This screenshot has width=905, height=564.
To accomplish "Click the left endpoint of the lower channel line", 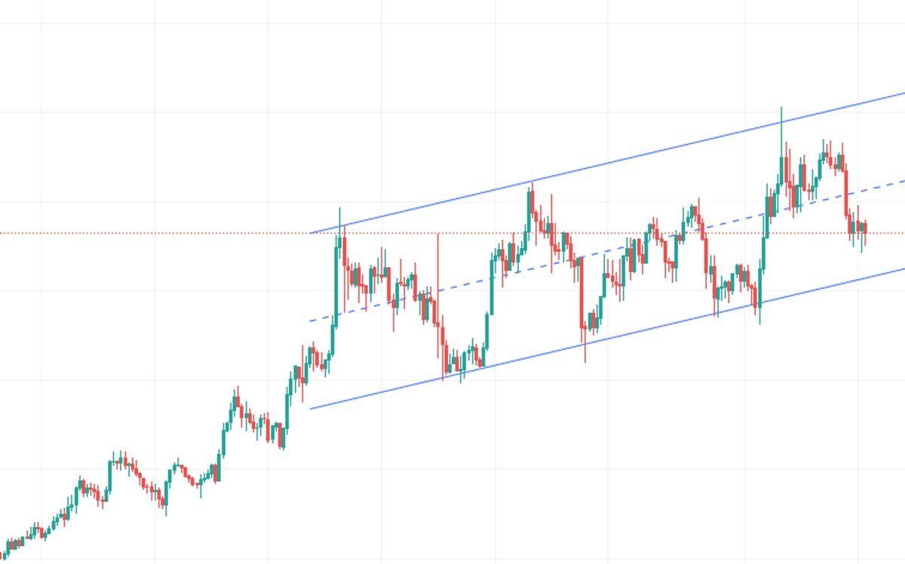I will click(311, 409).
